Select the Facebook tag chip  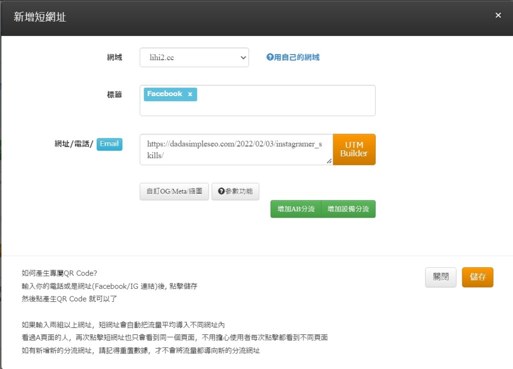pyautogui.click(x=164, y=94)
